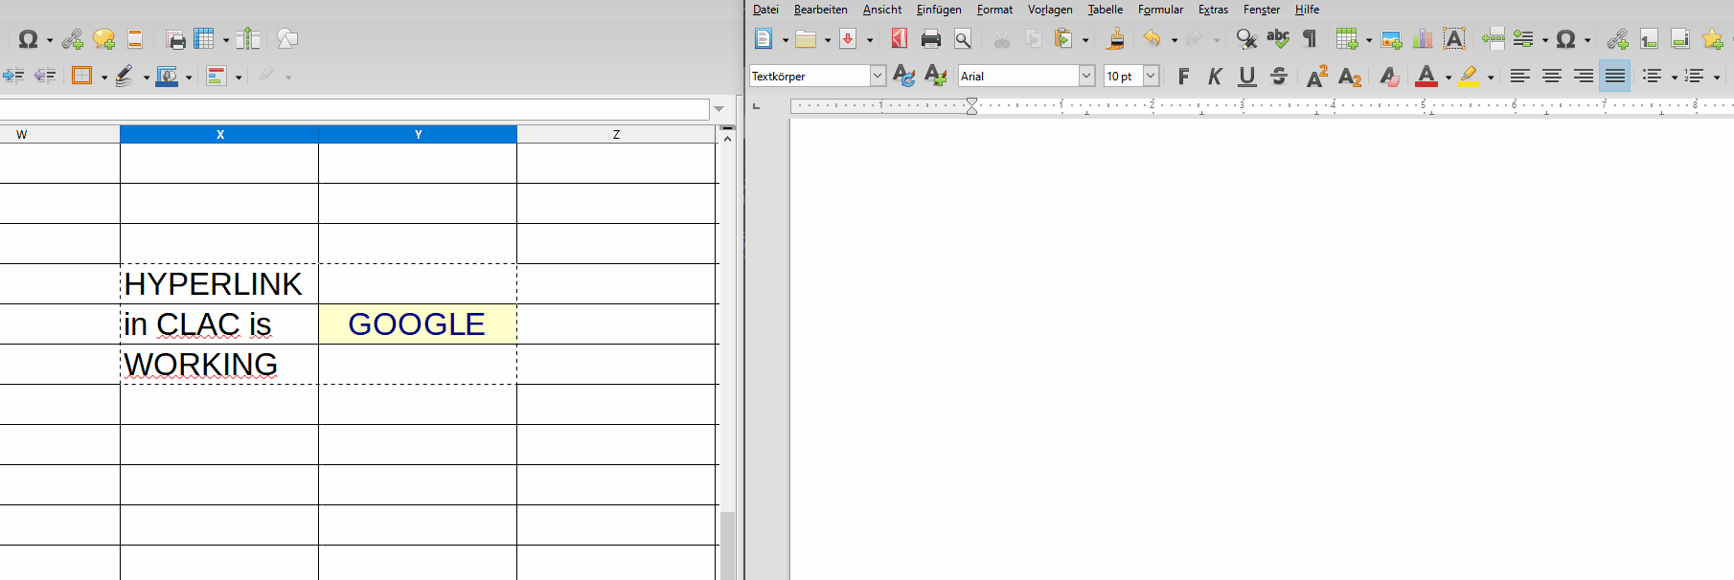Image resolution: width=1734 pixels, height=580 pixels.
Task: Open the Bearbeiten menu
Action: coord(821,10)
